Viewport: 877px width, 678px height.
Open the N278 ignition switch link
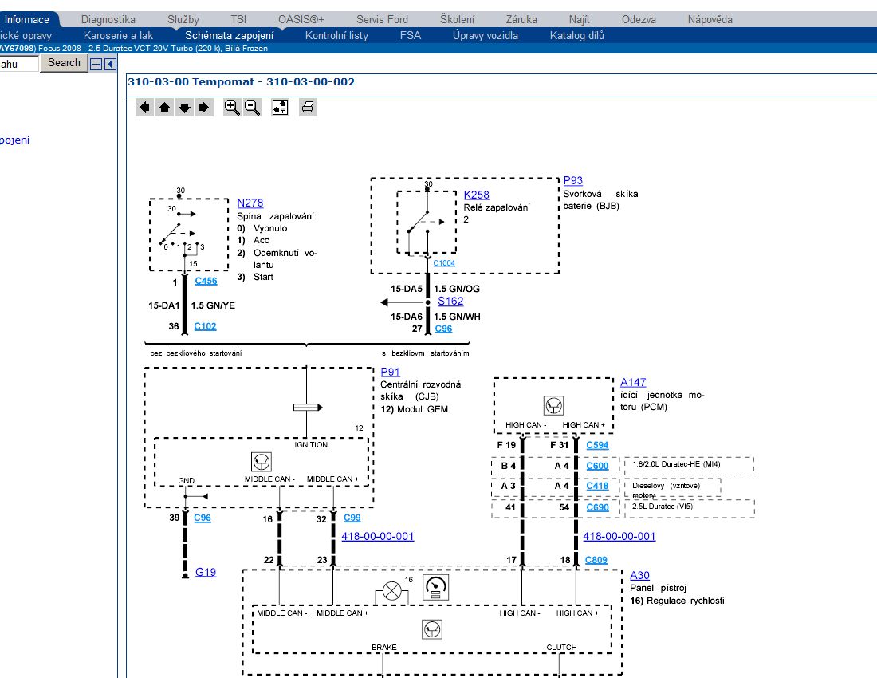(x=250, y=203)
